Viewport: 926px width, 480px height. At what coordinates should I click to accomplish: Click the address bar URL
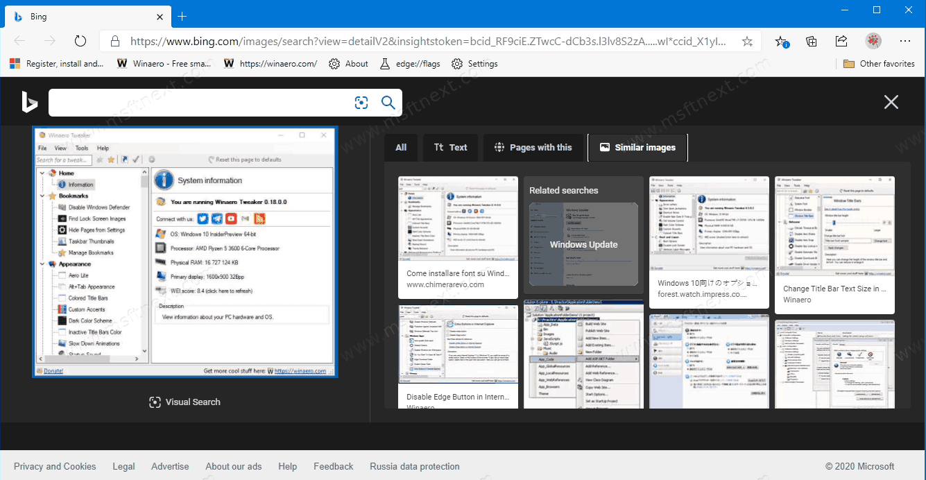(x=428, y=42)
